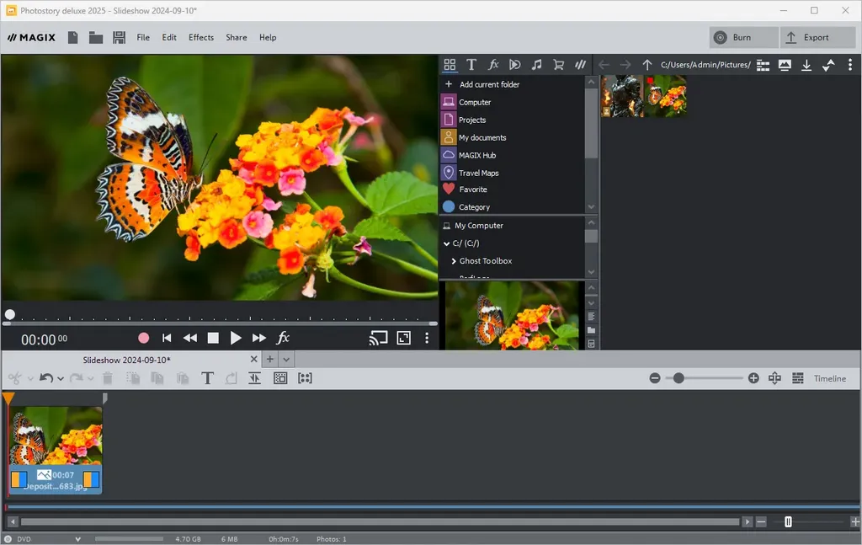Open the Help menu
Image resolution: width=862 pixels, height=545 pixels.
[268, 37]
